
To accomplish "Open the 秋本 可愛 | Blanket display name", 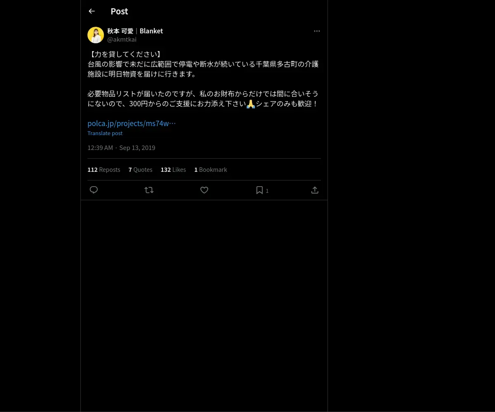I will pyautogui.click(x=135, y=31).
